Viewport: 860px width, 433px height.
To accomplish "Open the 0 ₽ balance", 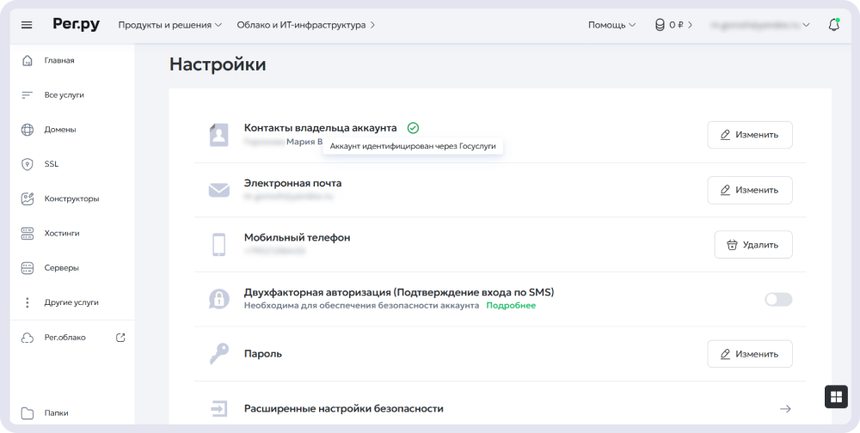I will click(x=674, y=25).
